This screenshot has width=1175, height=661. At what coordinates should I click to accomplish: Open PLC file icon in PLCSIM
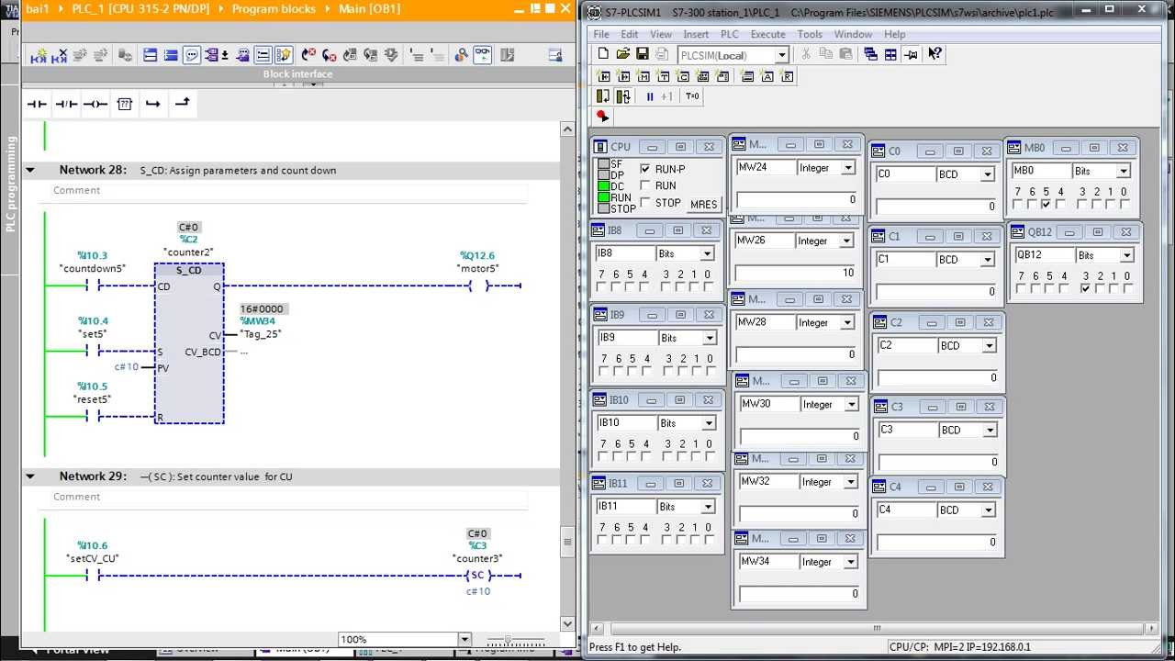click(622, 54)
